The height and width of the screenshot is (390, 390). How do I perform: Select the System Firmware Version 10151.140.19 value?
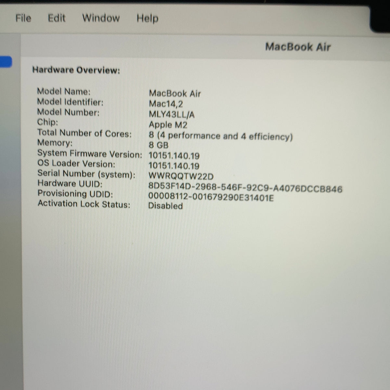tap(174, 156)
